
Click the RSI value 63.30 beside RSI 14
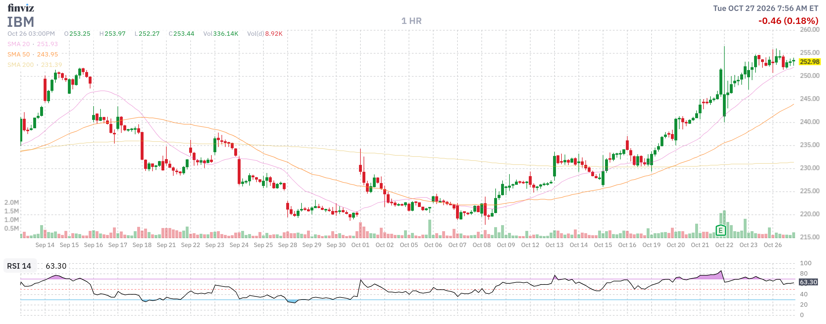pos(56,266)
